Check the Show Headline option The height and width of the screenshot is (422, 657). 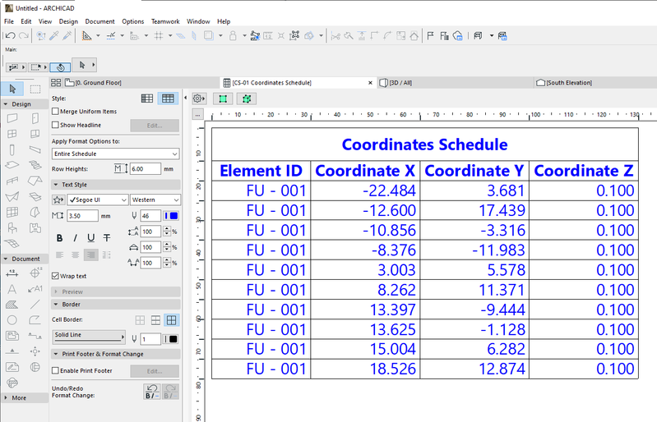click(x=56, y=125)
